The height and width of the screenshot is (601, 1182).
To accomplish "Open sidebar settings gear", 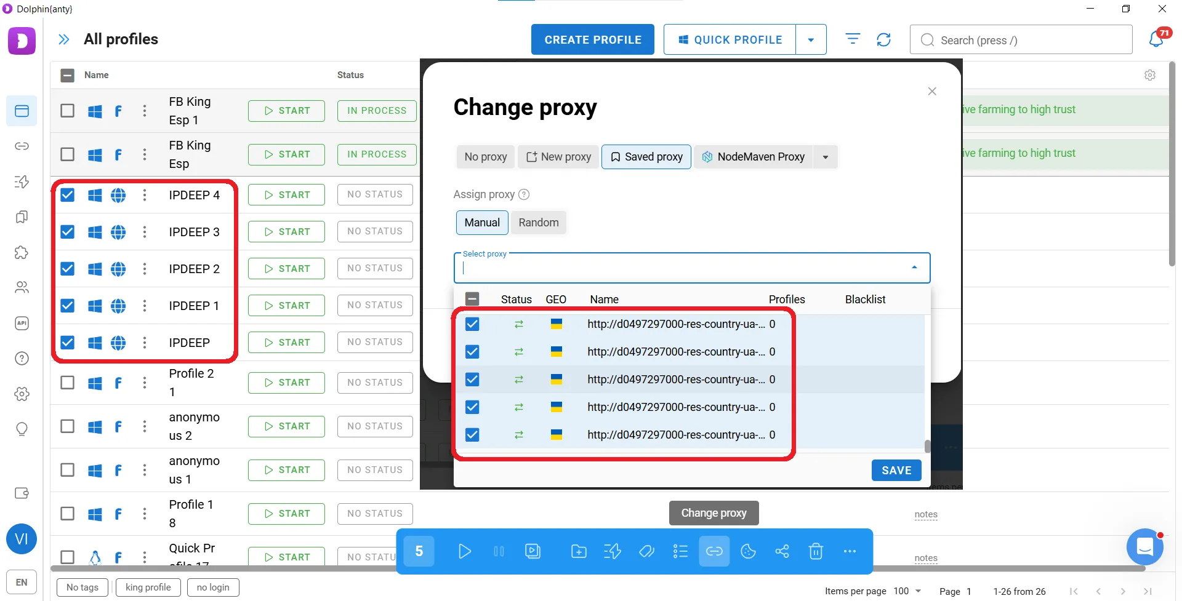I will click(x=22, y=394).
